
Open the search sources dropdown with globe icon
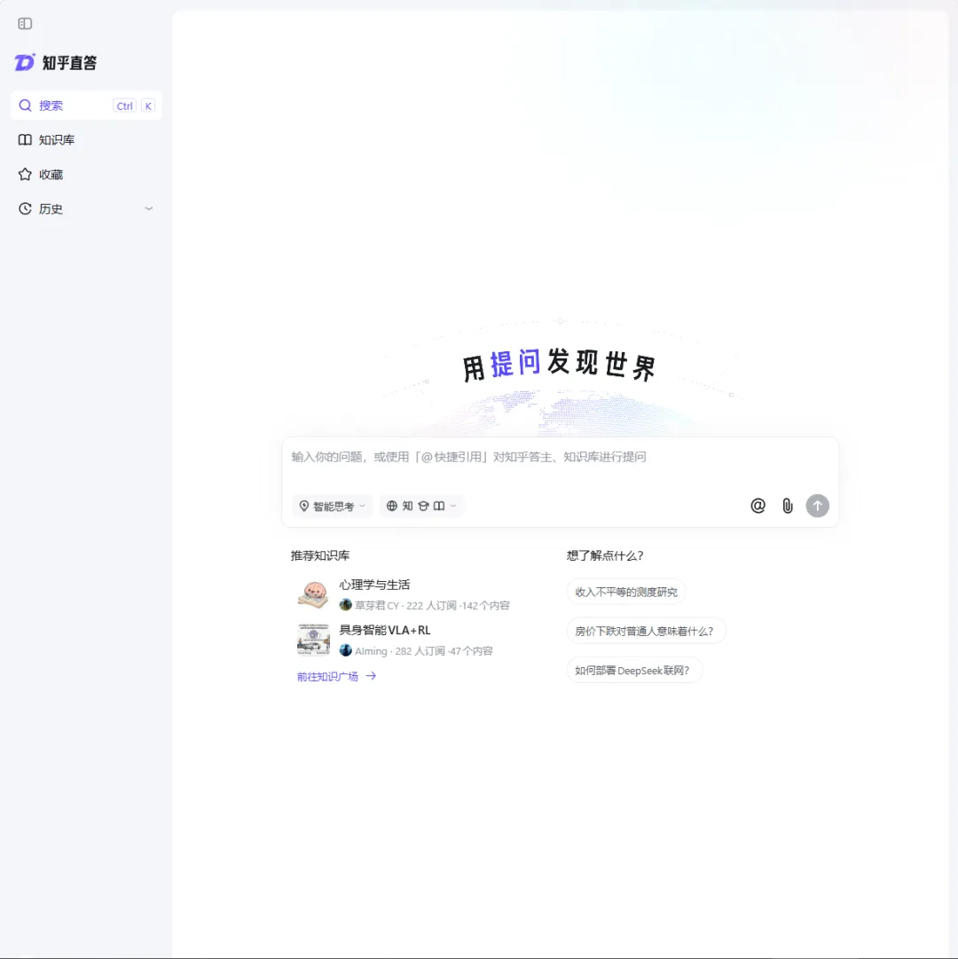tap(421, 506)
